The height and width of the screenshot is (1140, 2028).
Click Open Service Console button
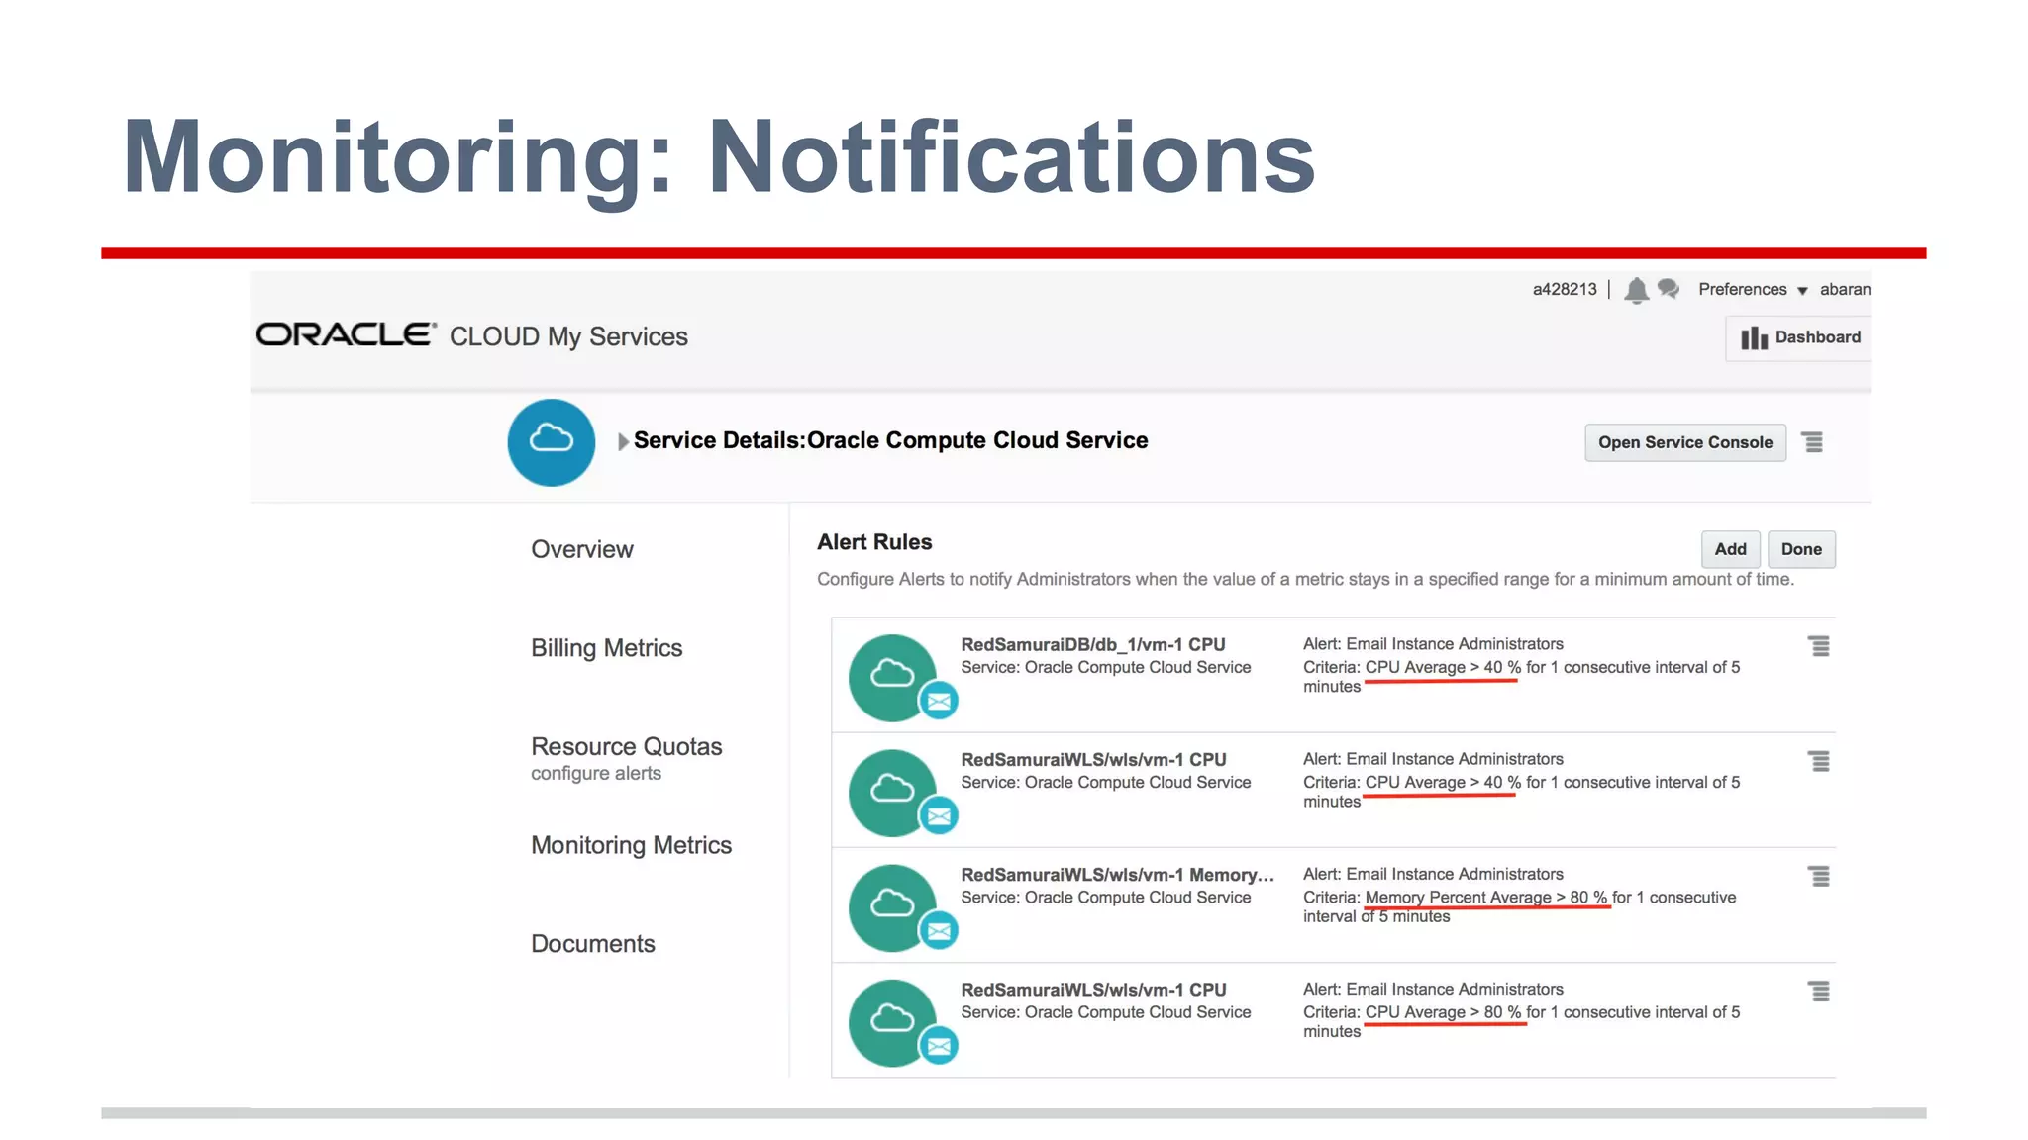[x=1685, y=442]
